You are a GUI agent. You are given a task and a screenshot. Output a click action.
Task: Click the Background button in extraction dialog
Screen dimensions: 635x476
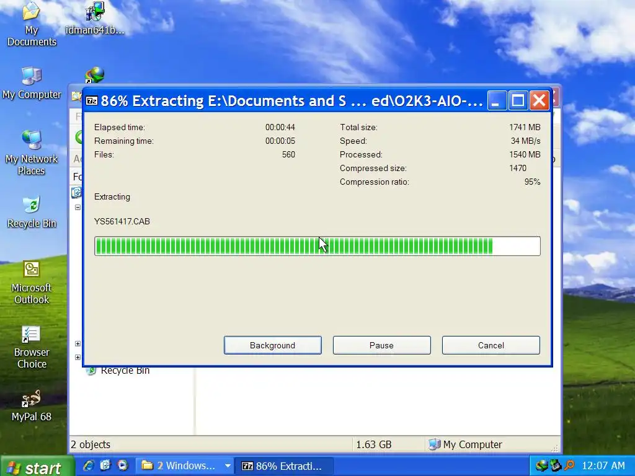(x=273, y=345)
